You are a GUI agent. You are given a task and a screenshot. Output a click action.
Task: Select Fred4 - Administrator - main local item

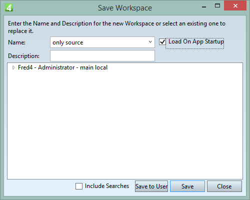point(62,67)
